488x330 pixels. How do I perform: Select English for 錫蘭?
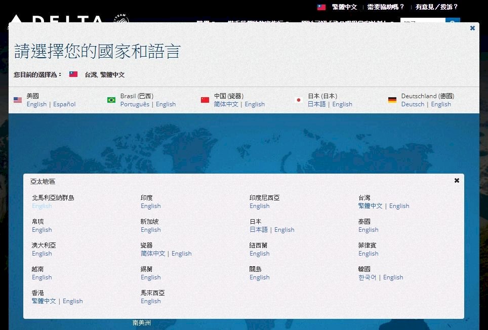[x=151, y=277]
